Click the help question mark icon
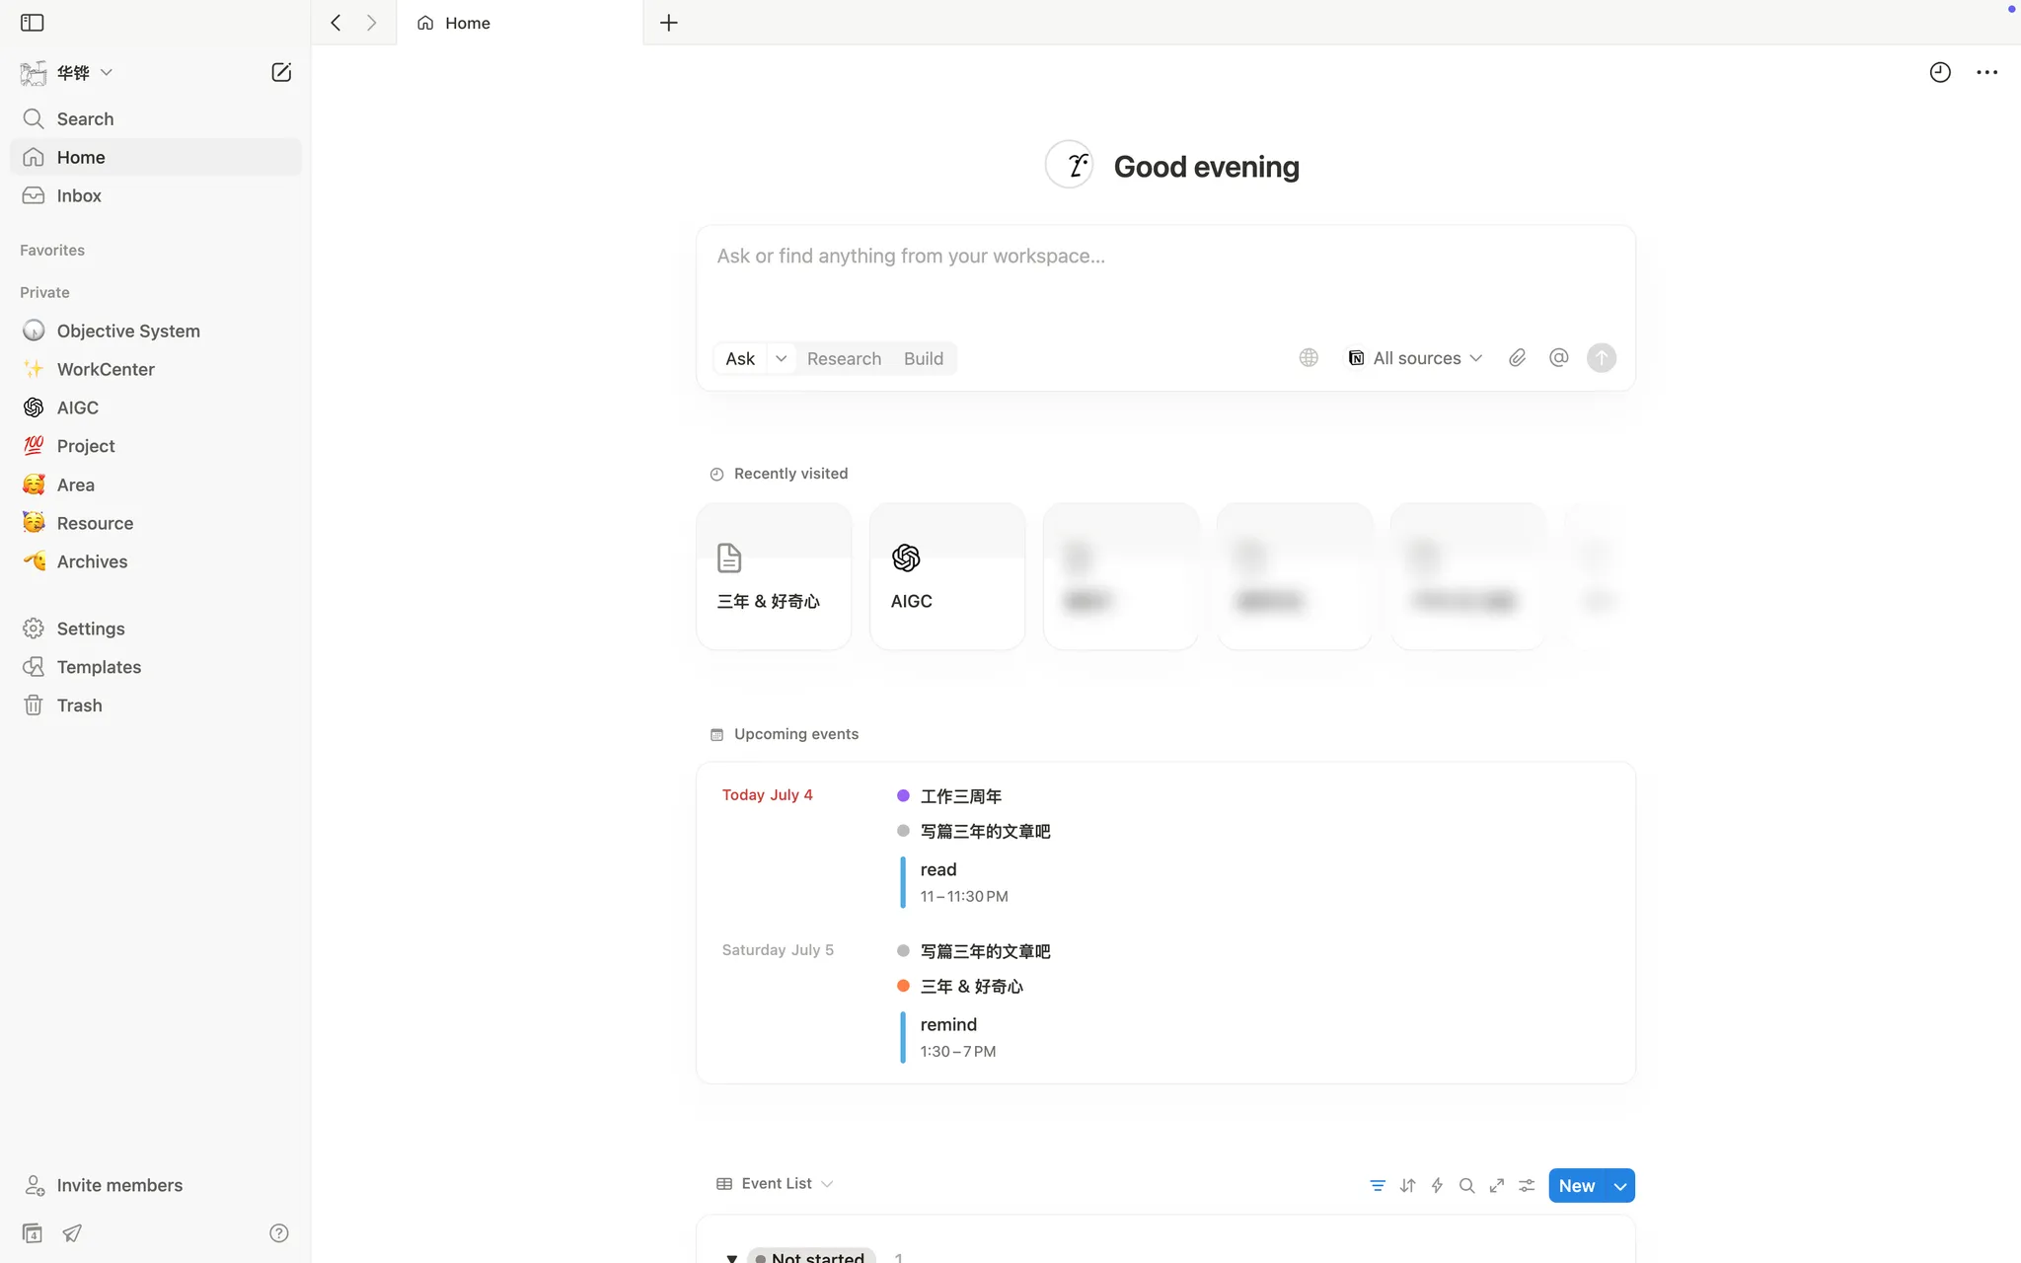Viewport: 2021px width, 1263px height. pos(279,1233)
